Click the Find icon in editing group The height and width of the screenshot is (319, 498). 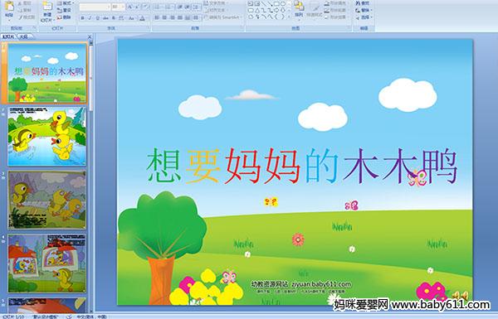(x=363, y=3)
